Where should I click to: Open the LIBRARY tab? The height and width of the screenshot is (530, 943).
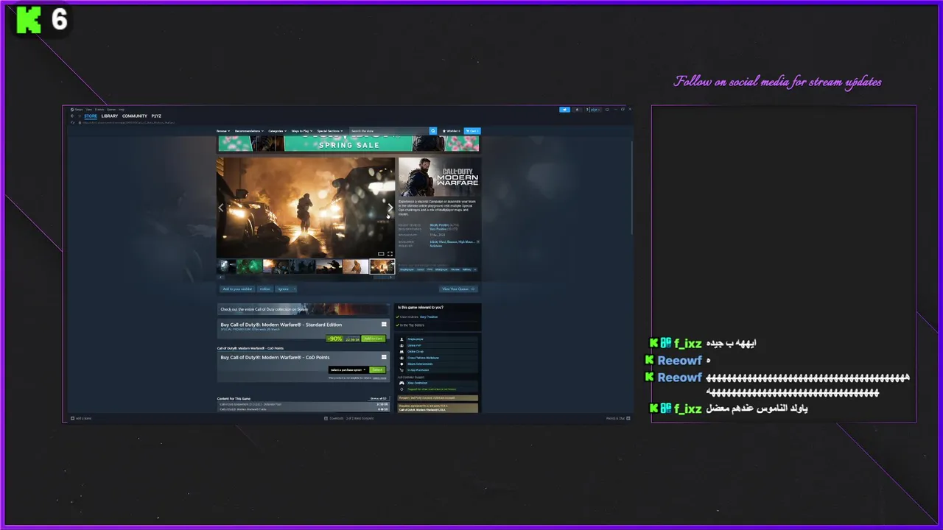tap(110, 116)
